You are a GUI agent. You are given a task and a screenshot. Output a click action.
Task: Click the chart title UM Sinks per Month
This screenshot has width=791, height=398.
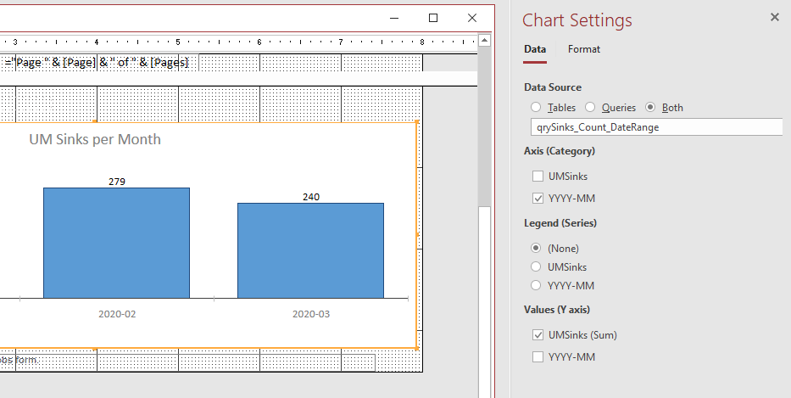(x=95, y=139)
